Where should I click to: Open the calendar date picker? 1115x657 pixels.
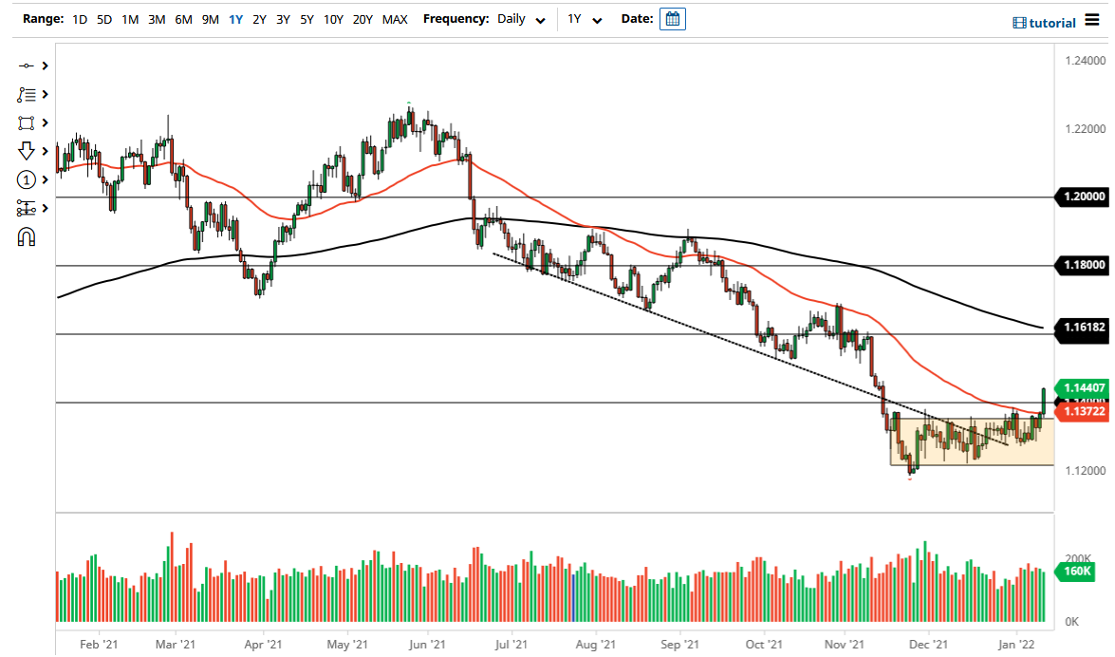(x=672, y=18)
